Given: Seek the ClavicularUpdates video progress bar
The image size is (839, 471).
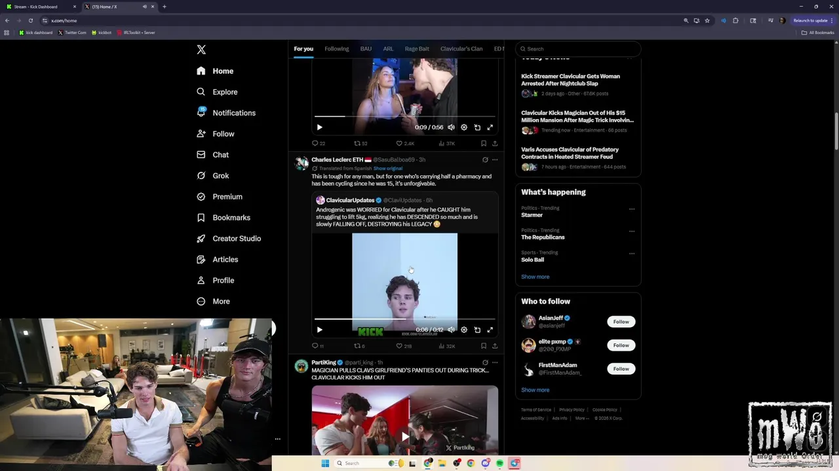Looking at the screenshot, I should tap(404, 319).
